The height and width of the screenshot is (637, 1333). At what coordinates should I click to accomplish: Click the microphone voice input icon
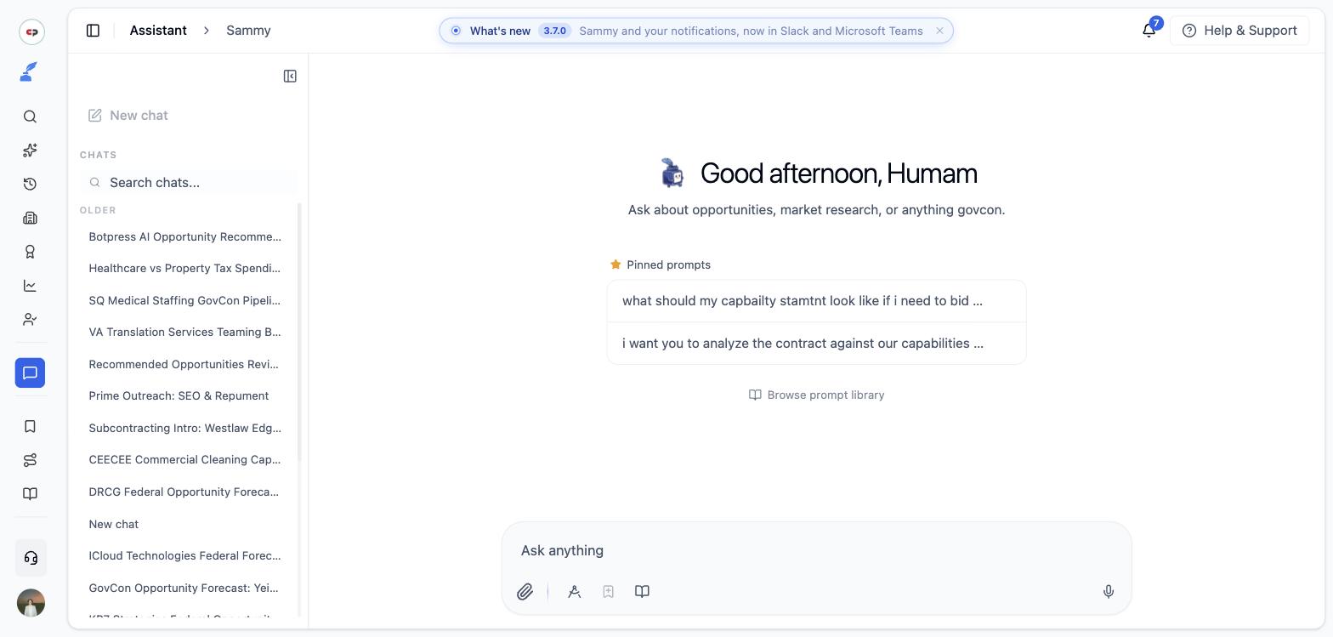1109,592
